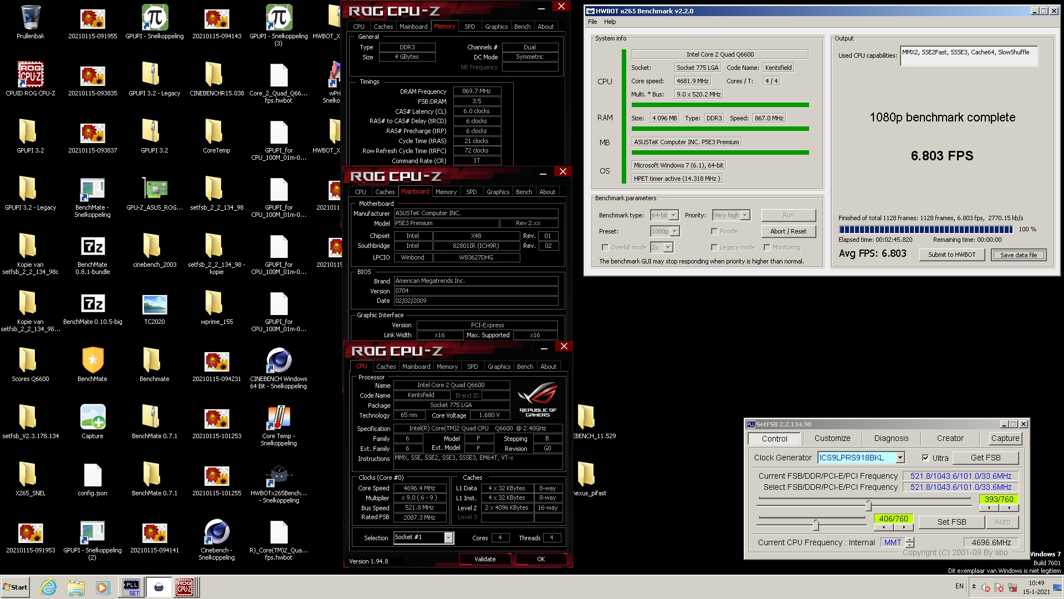This screenshot has width=1064, height=599.
Task: Open image file 20210115-091955
Action: 93,22
